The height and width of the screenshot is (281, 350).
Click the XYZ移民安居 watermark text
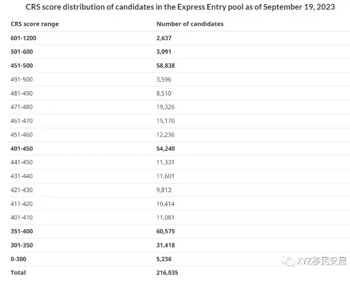click(322, 260)
